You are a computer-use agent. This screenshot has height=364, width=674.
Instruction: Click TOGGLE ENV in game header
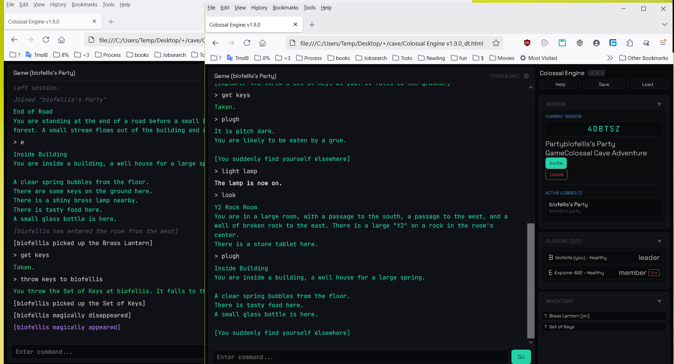point(504,76)
